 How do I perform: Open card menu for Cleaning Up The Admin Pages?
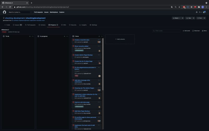click(99, 88)
